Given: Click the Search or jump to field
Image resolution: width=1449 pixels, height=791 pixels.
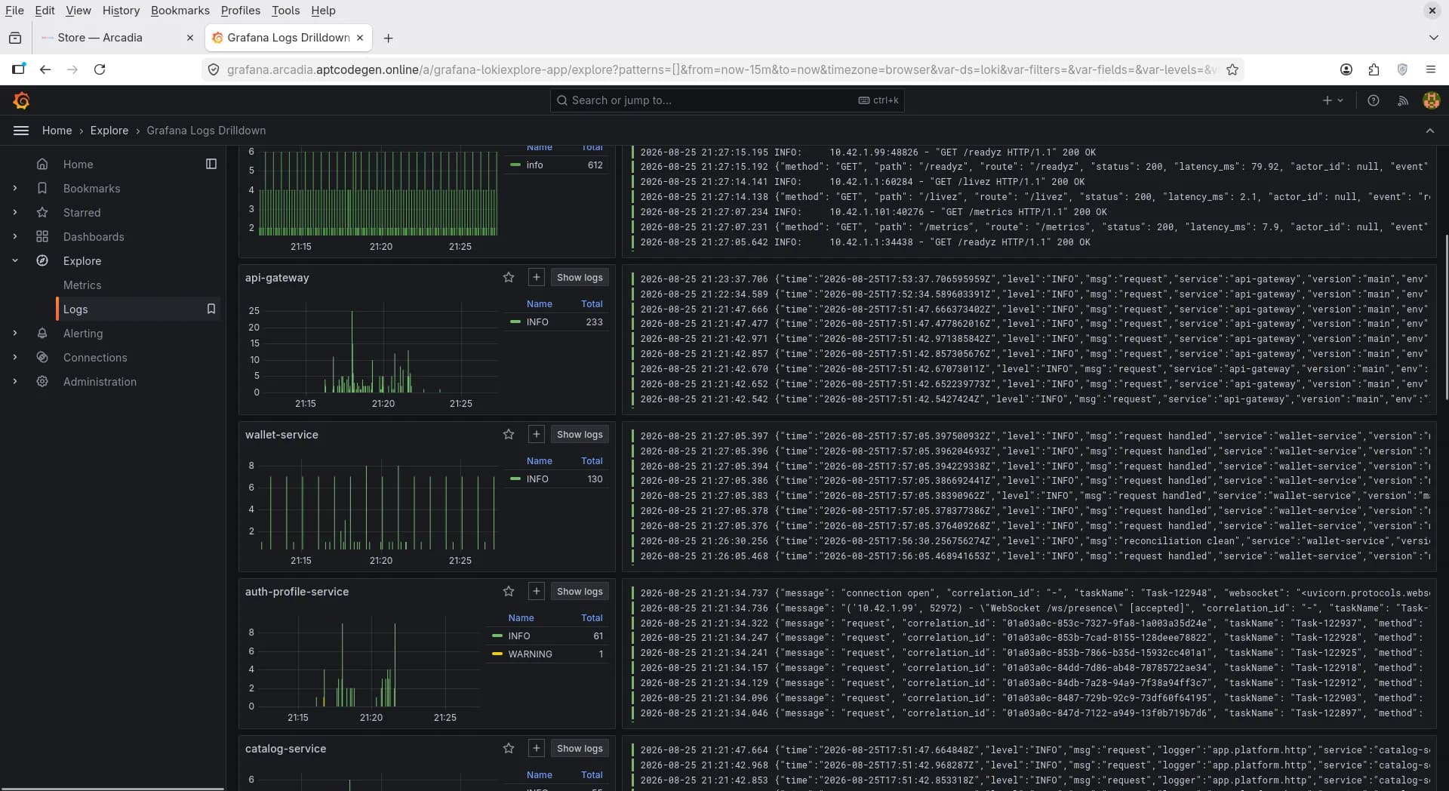Looking at the screenshot, I should [x=728, y=100].
